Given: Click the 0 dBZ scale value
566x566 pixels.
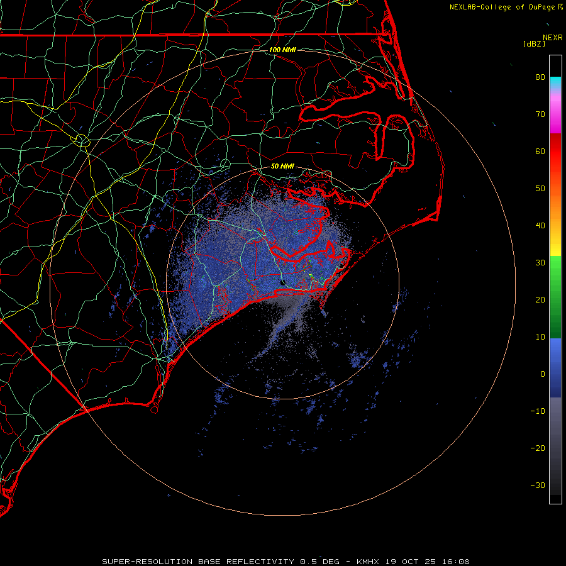Looking at the screenshot, I should click(x=543, y=374).
